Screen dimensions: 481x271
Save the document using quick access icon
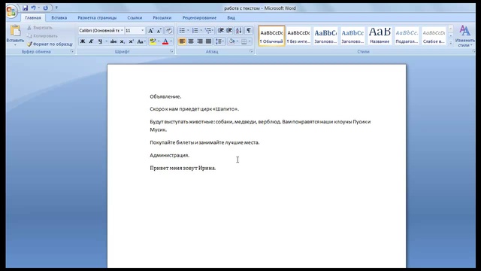click(x=25, y=8)
